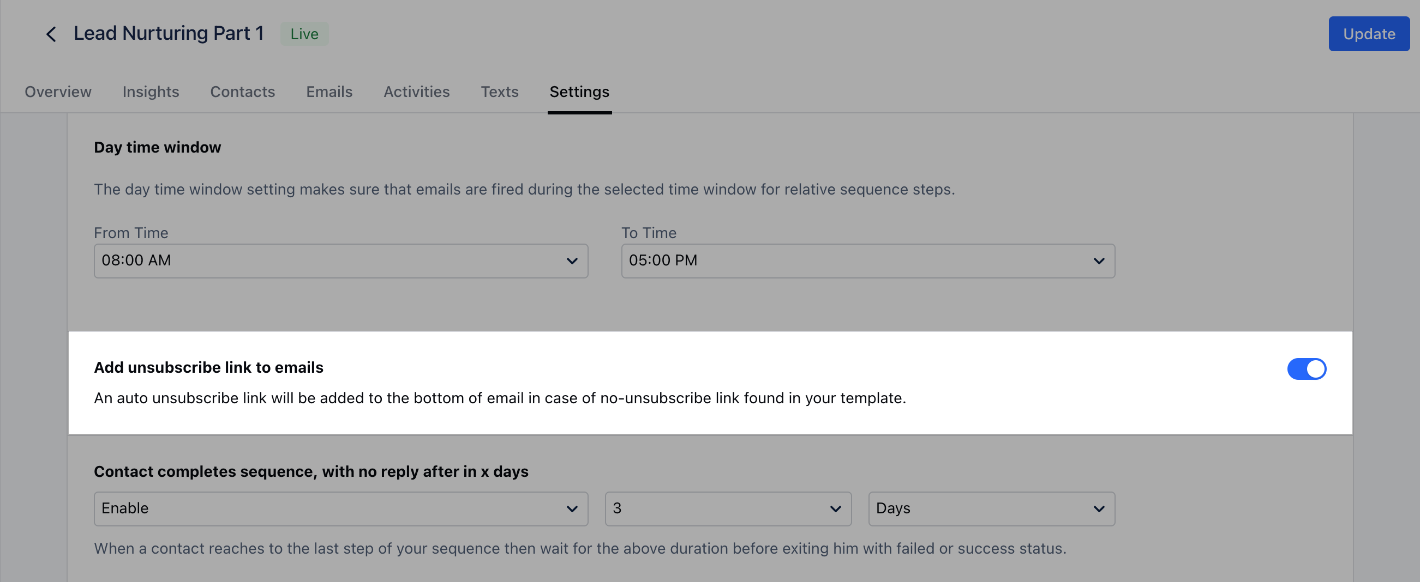Viewport: 1420px width, 582px height.
Task: Click the Update button
Action: click(x=1369, y=34)
